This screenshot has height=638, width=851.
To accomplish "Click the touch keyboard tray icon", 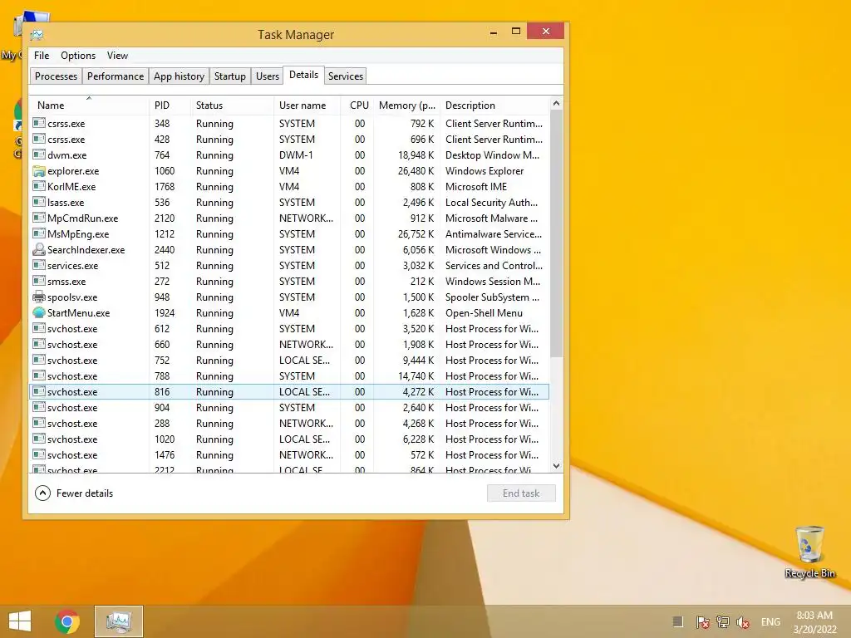I will 677,621.
